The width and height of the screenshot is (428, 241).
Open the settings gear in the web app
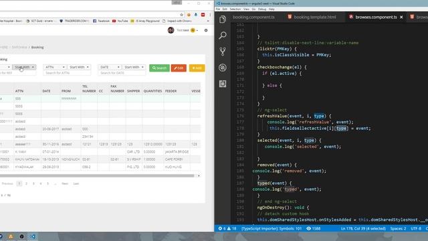206,30
